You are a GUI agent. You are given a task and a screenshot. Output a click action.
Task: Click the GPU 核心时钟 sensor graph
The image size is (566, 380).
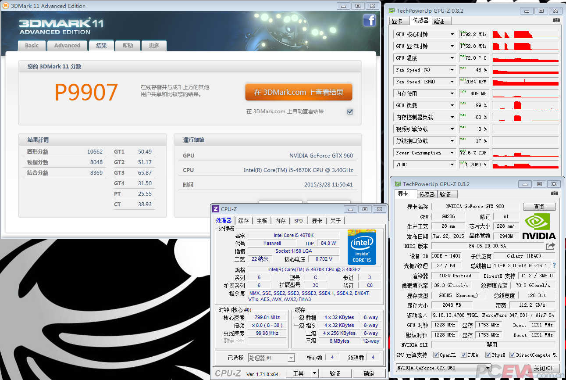click(525, 34)
